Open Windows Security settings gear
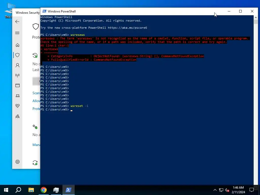 pos(18,162)
